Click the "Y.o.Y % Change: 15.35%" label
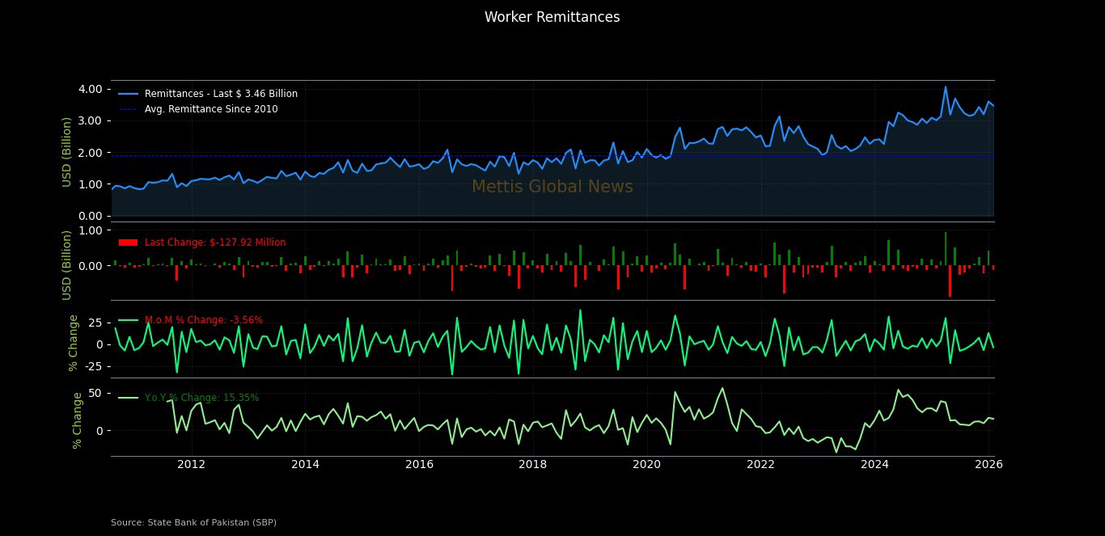 tap(202, 398)
